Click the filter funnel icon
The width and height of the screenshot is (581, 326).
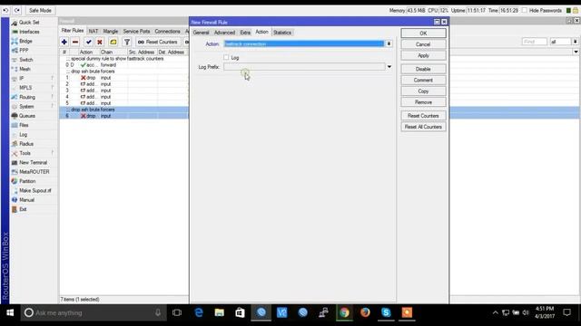(127, 43)
